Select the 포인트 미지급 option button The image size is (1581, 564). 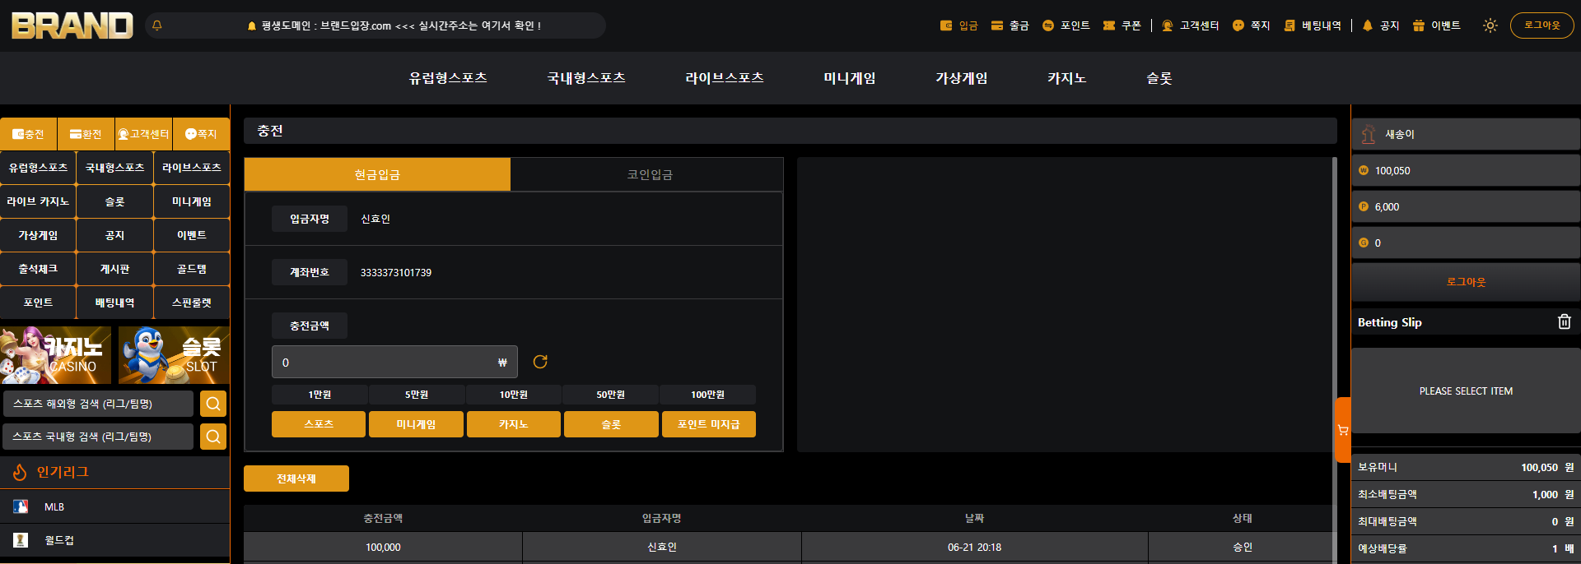709,424
